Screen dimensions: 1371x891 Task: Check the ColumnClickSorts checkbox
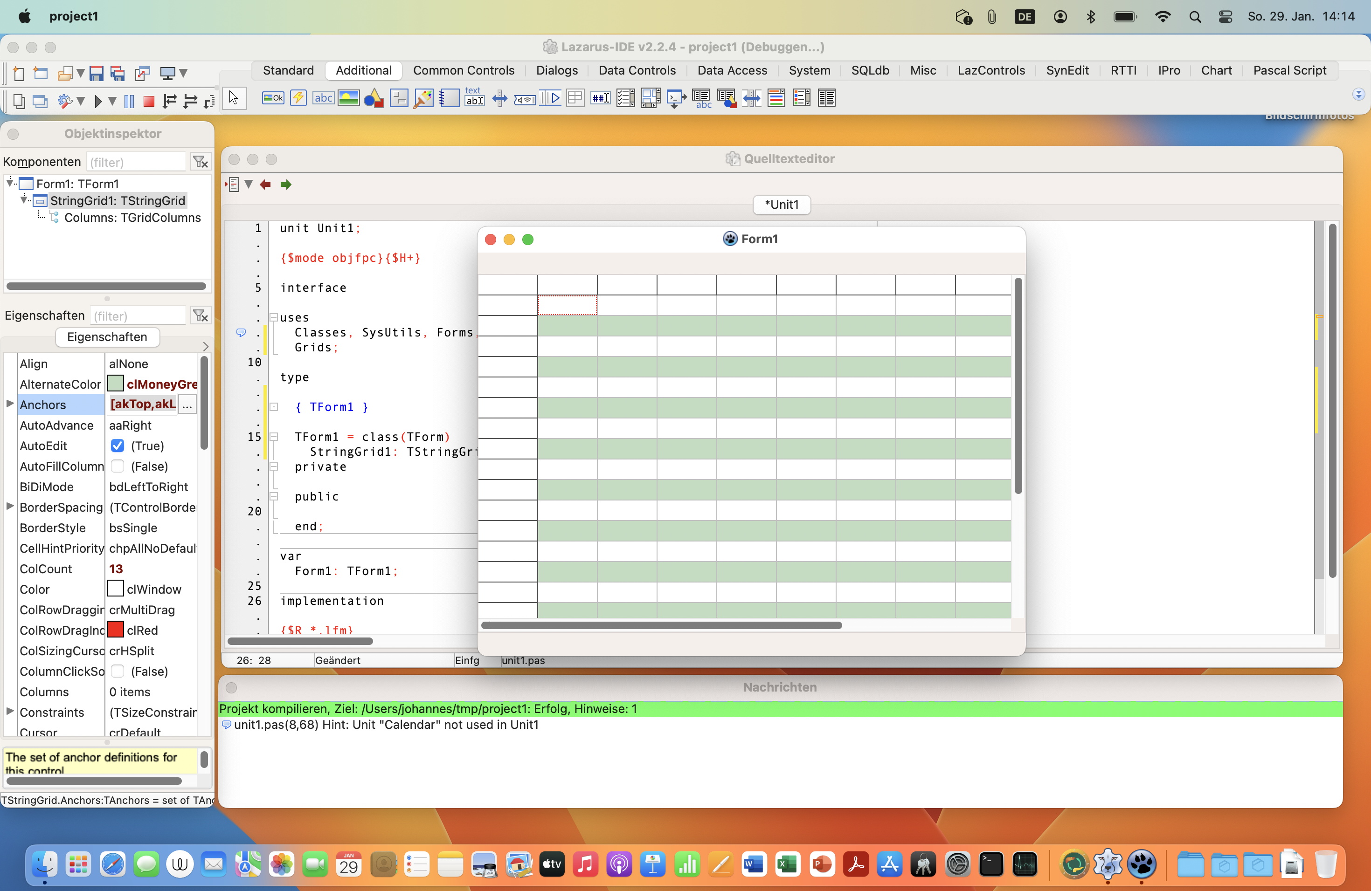tap(117, 671)
